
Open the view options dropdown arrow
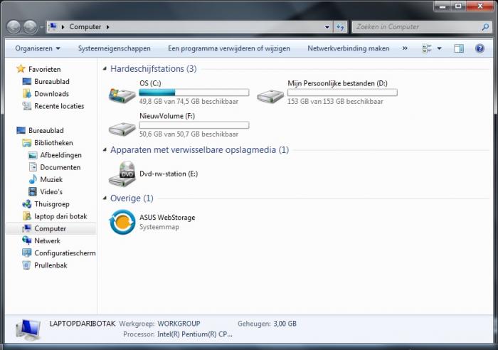(x=439, y=48)
